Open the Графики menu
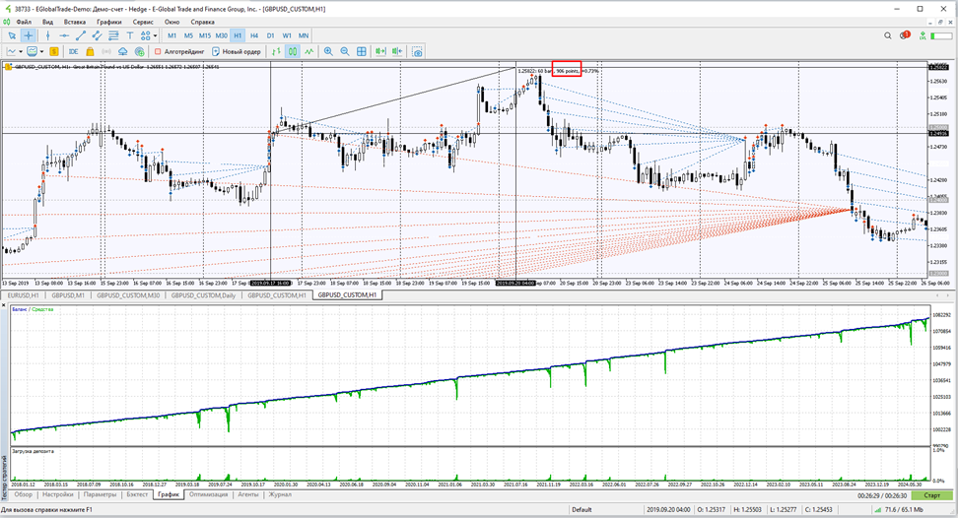The width and height of the screenshot is (958, 518). (108, 22)
